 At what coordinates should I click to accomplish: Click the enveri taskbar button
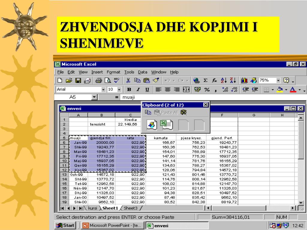coord(177,225)
